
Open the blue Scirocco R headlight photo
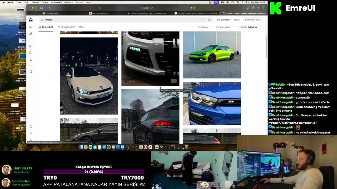pos(212,103)
